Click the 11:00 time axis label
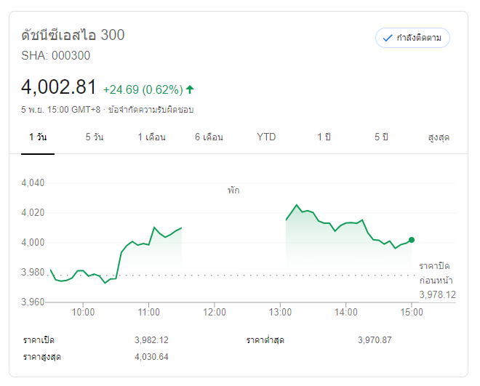 coord(148,312)
